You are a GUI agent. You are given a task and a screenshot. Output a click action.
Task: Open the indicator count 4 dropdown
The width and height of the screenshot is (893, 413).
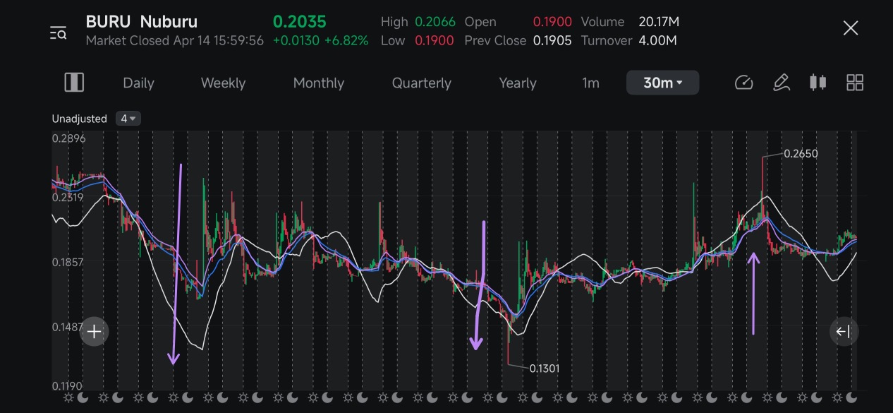[128, 119]
